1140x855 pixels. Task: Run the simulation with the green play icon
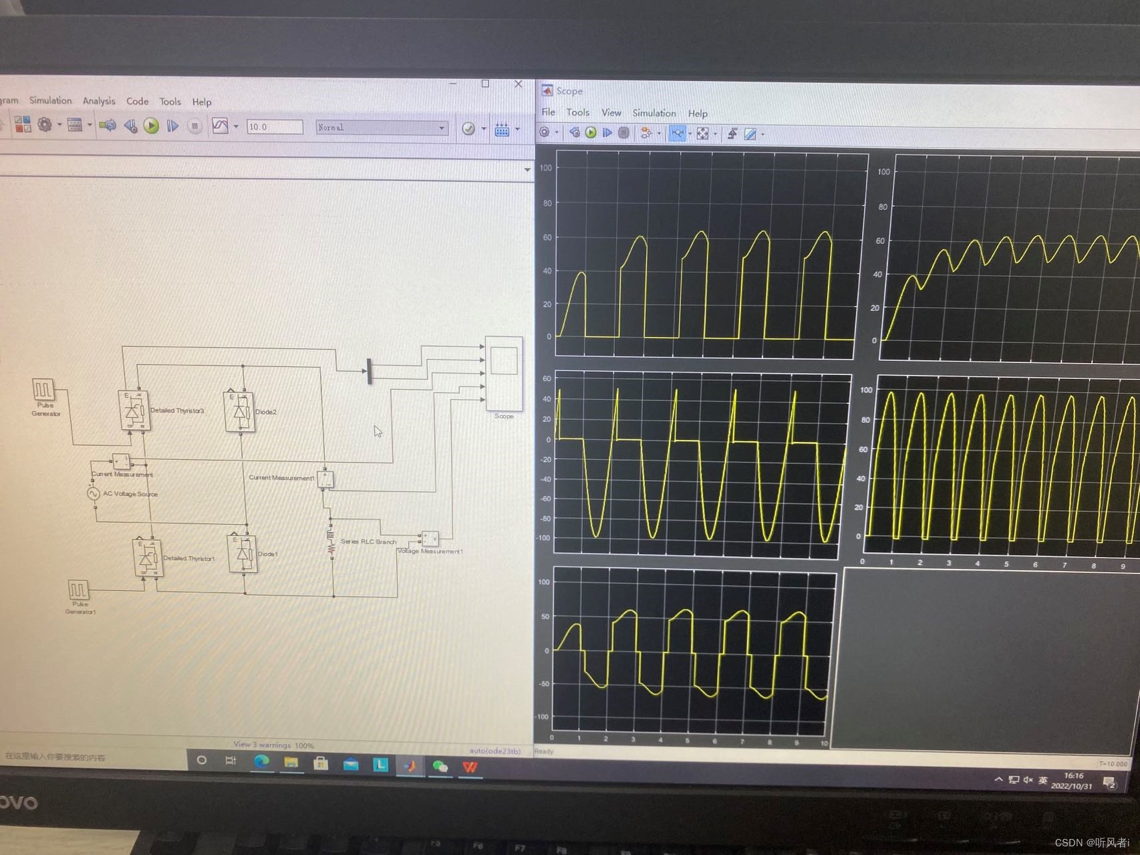tap(150, 126)
